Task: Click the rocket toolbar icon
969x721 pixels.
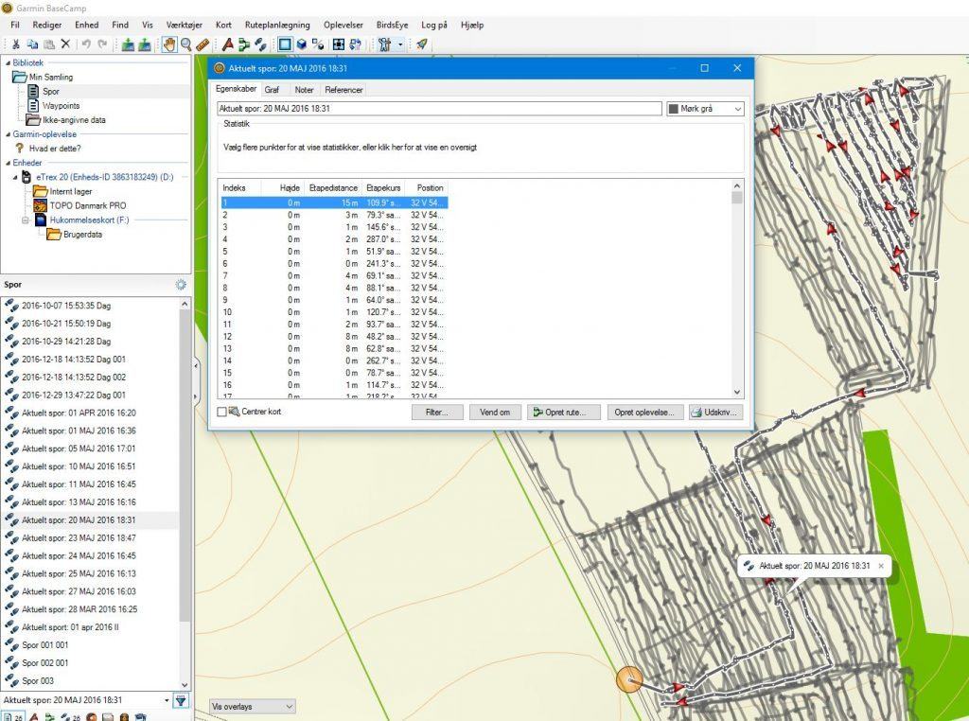Action: tap(421, 44)
